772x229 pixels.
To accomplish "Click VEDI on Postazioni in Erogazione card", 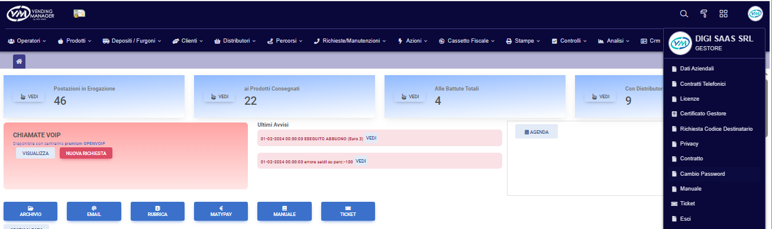I will (x=29, y=96).
